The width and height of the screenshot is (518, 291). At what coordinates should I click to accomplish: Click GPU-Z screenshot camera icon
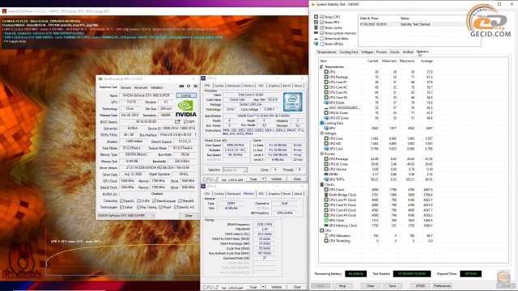click(x=181, y=86)
